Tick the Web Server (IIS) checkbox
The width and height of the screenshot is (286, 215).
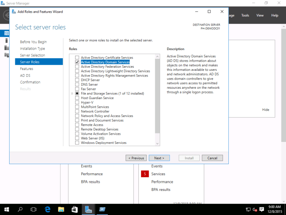point(77,138)
